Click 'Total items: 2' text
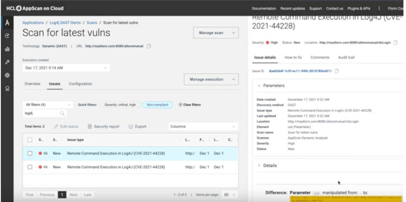The width and height of the screenshot is (406, 202). [34, 126]
